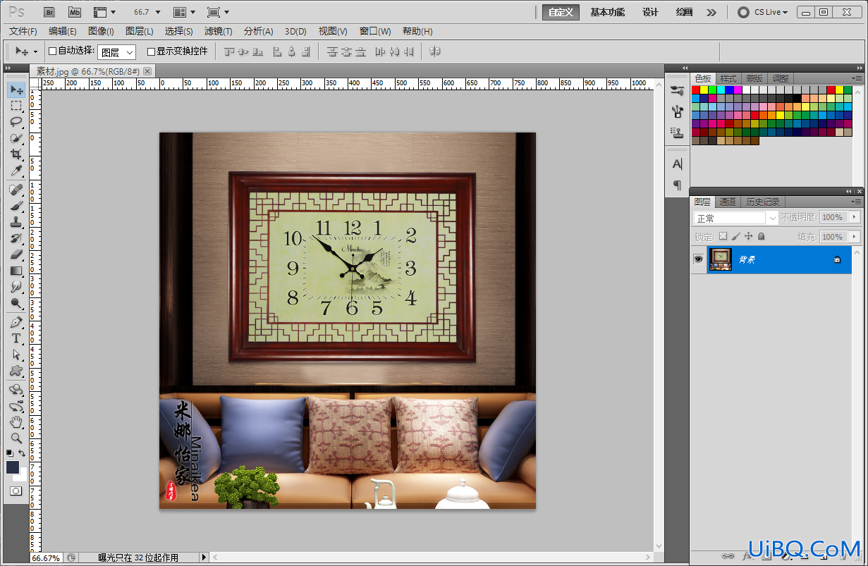Switch to the 绘画 workspace
Screen dimensions: 868x566
click(684, 12)
